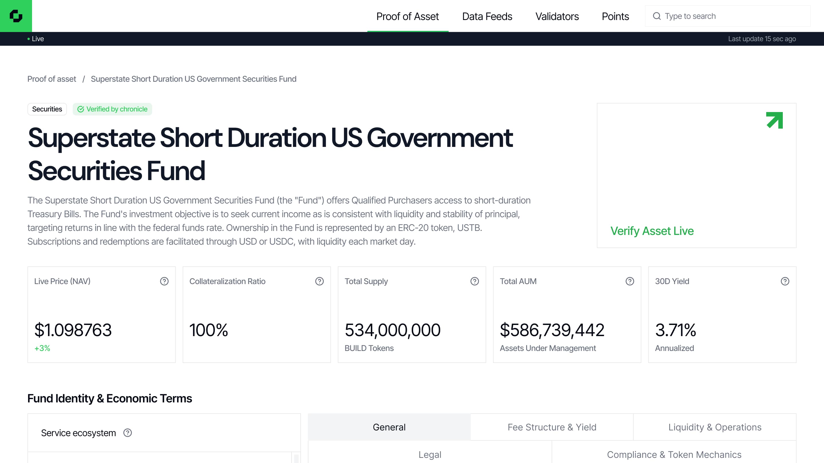This screenshot has width=824, height=463.
Task: Click the Verified by chronicle badge
Action: click(x=112, y=109)
